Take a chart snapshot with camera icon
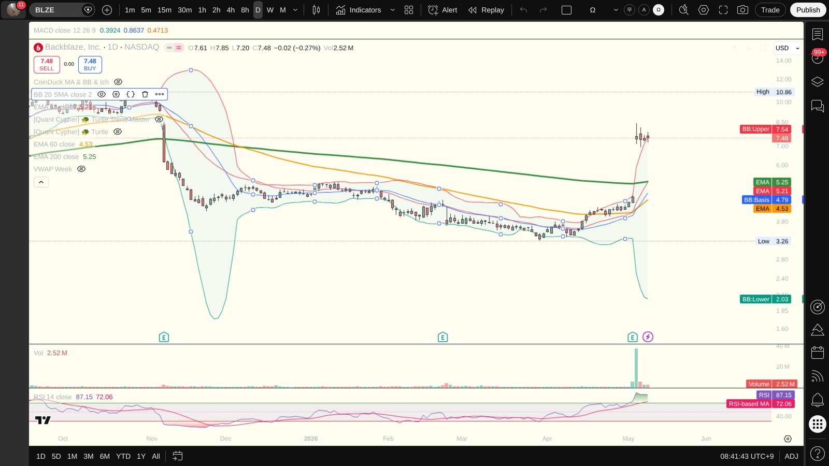The image size is (829, 466). pyautogui.click(x=742, y=10)
